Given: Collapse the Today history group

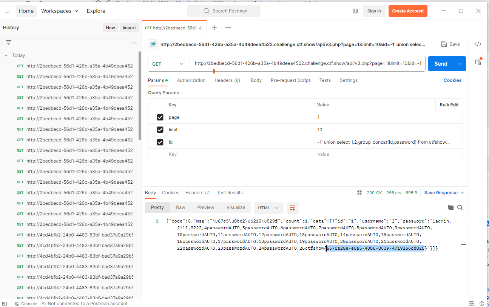Looking at the screenshot, I should [x=6, y=55].
